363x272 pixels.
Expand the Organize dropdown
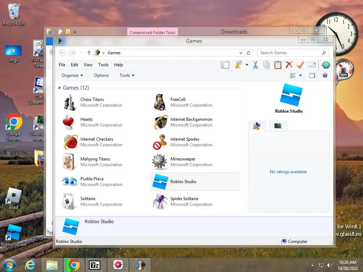pos(72,75)
